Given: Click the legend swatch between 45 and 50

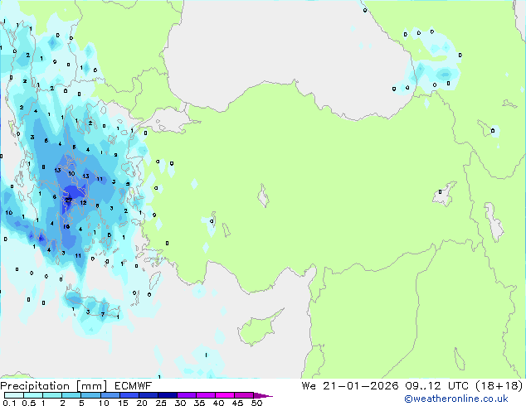Looking at the screenshot, I should [x=244, y=395].
